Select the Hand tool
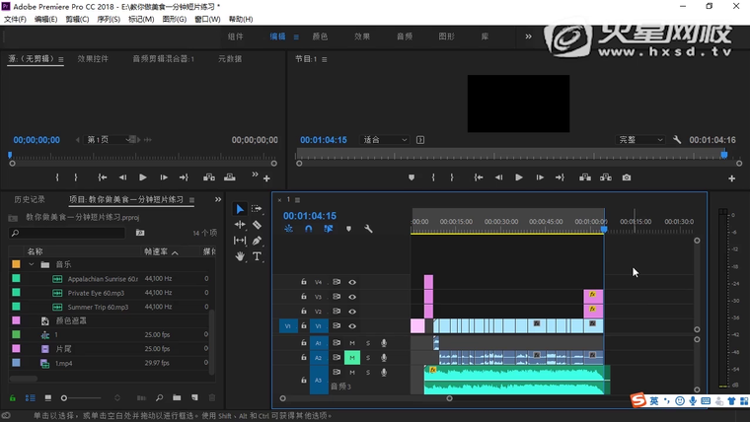 click(x=240, y=256)
